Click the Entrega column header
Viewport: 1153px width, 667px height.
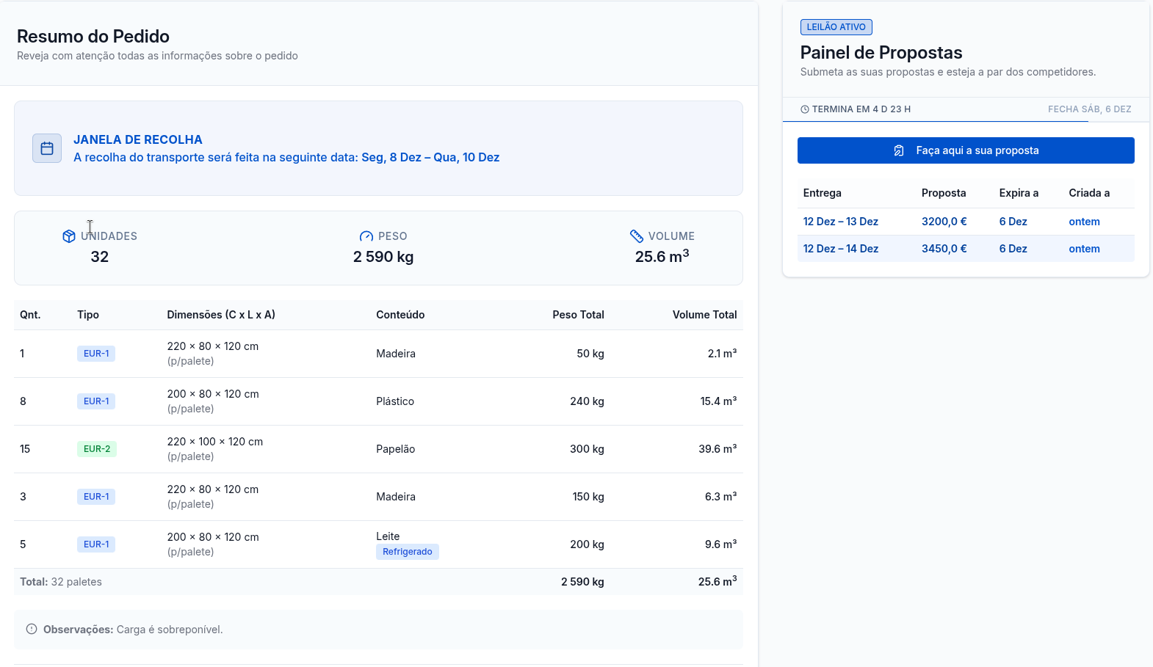[x=822, y=193]
